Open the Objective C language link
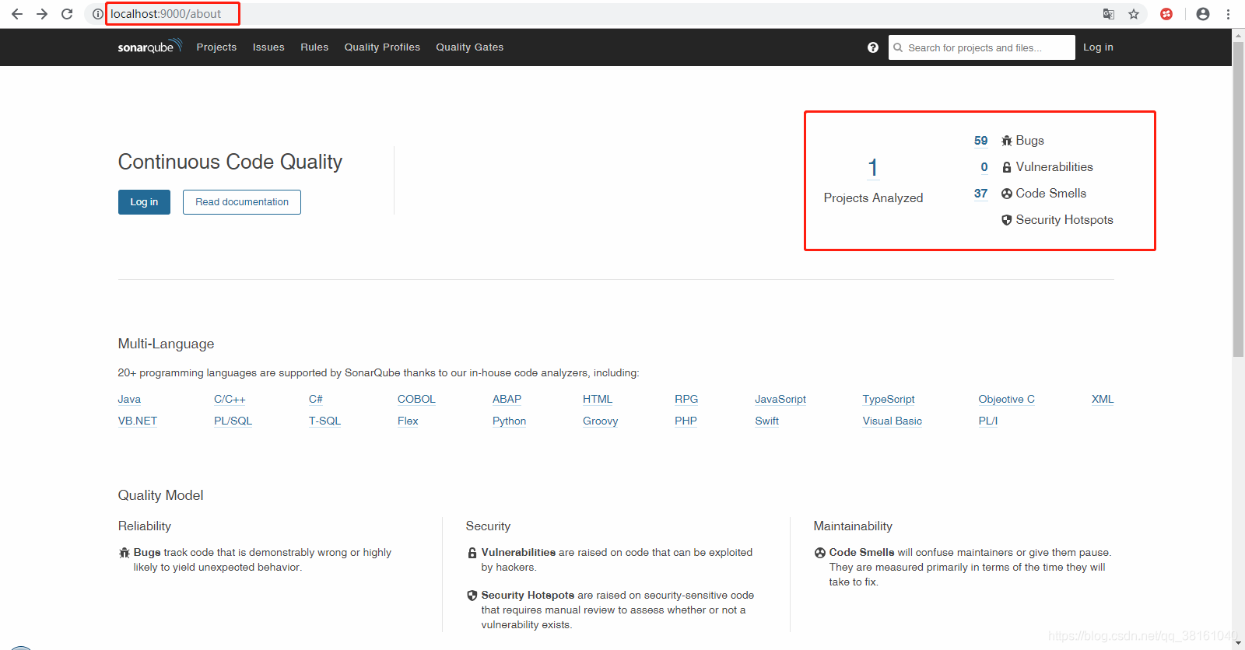This screenshot has height=650, width=1245. tap(1007, 400)
